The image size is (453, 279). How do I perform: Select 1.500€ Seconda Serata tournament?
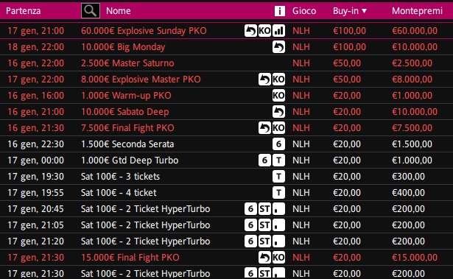pos(127,144)
